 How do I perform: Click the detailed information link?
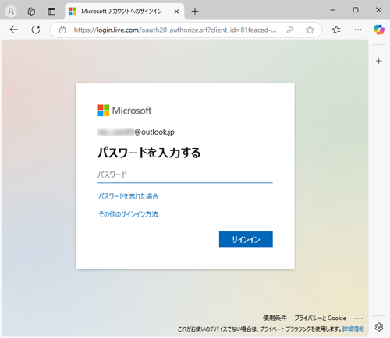353,329
